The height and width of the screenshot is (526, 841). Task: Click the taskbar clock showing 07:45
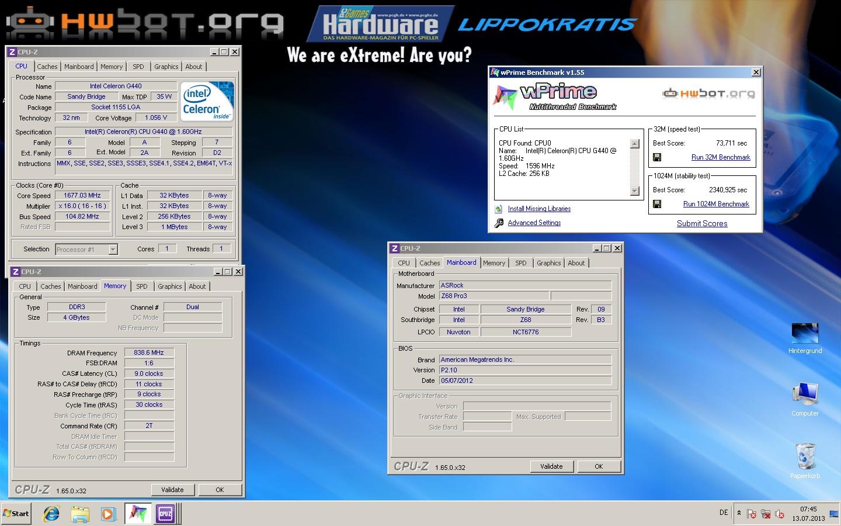pyautogui.click(x=808, y=514)
